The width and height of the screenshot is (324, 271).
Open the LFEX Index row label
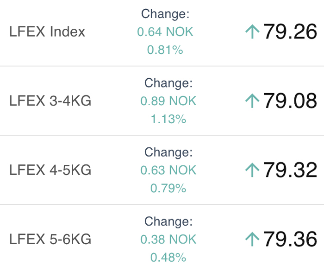pos(47,32)
